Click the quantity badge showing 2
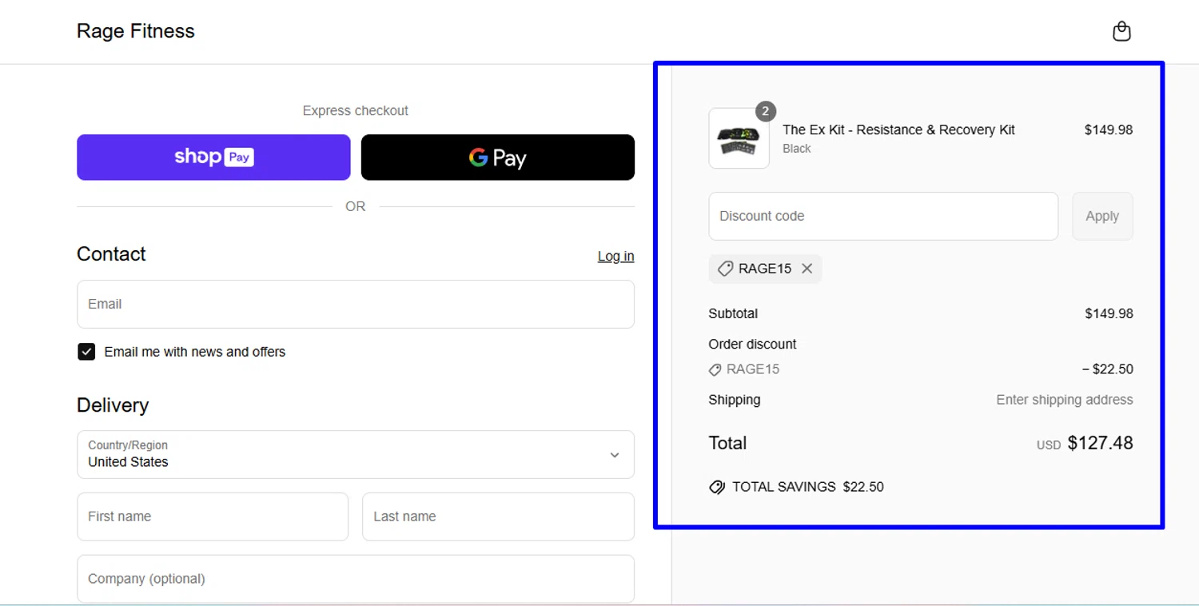The image size is (1199, 606). click(766, 111)
